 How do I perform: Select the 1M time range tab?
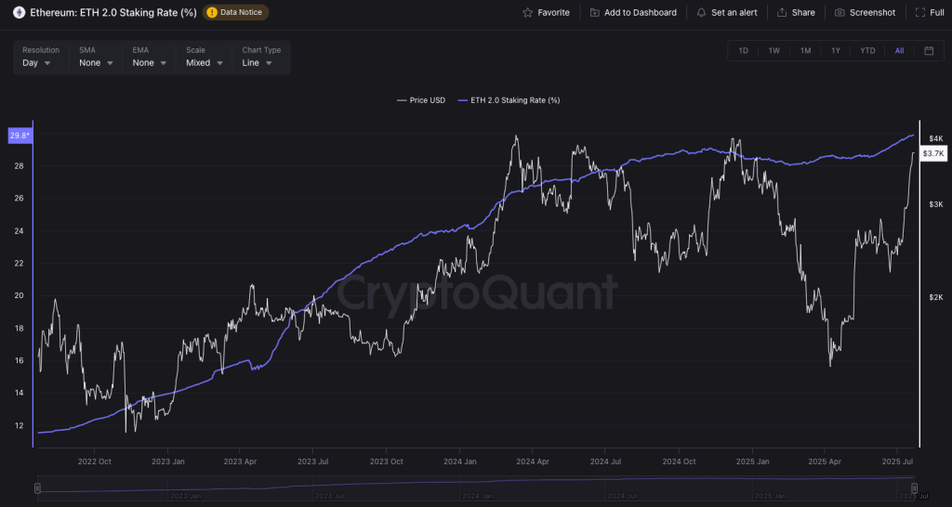point(805,51)
